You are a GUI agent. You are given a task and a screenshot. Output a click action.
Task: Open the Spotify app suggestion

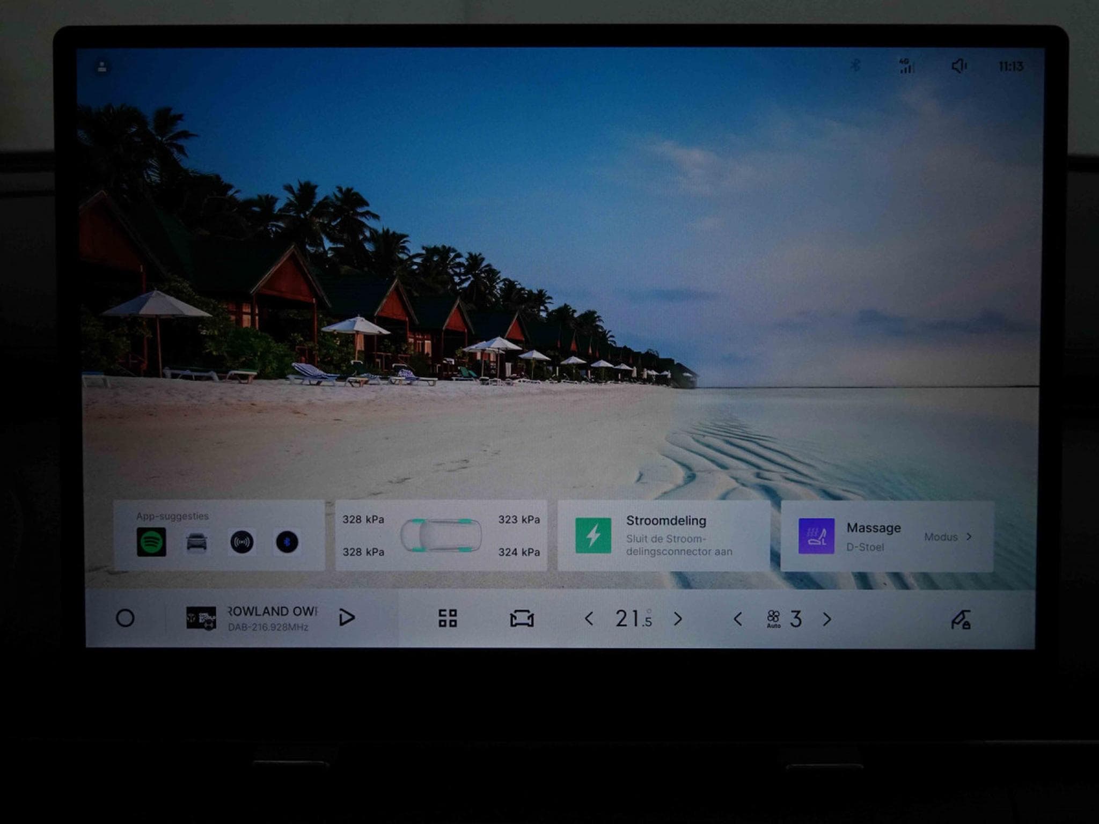coord(151,542)
